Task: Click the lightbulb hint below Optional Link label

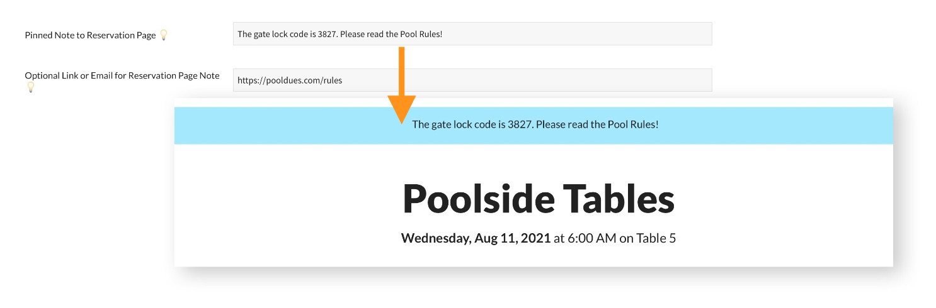Action: [x=30, y=87]
